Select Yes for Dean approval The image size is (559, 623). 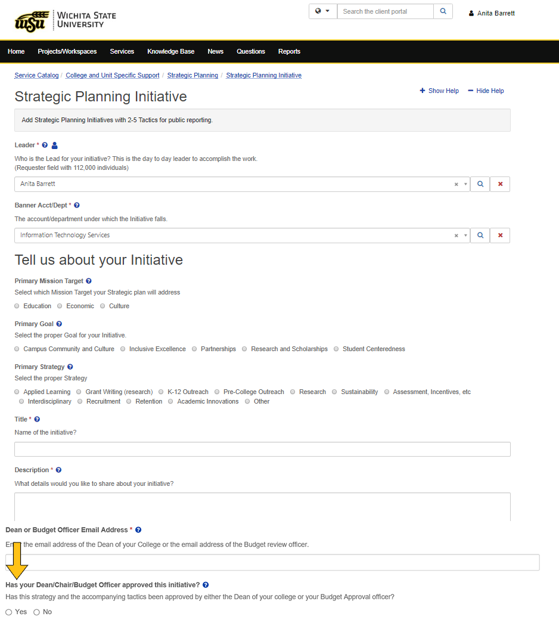click(9, 612)
